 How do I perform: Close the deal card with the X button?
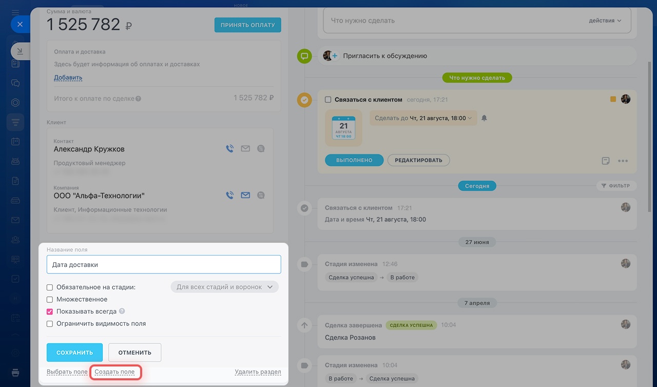20,24
